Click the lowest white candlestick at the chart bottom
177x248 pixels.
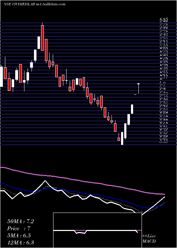pos(122,139)
